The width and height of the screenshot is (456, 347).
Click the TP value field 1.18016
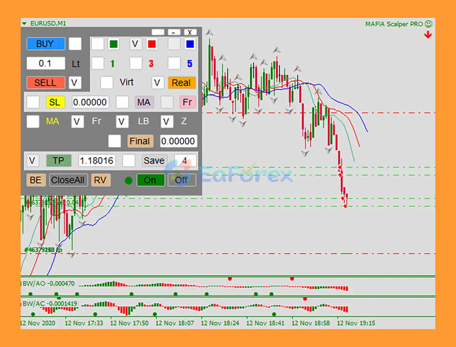tap(97, 161)
